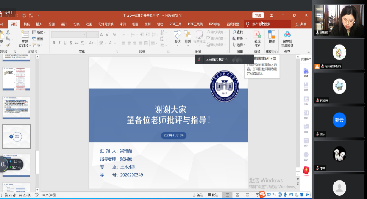Switch to the Insert (插入) tab
The width and height of the screenshot is (367, 199).
pos(39,24)
